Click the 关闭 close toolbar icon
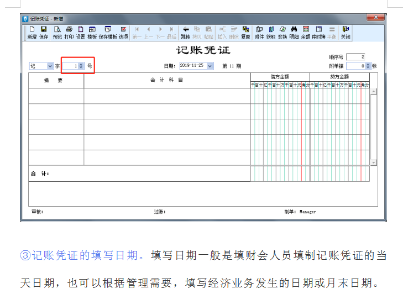This screenshot has height=294, width=403. [346, 33]
